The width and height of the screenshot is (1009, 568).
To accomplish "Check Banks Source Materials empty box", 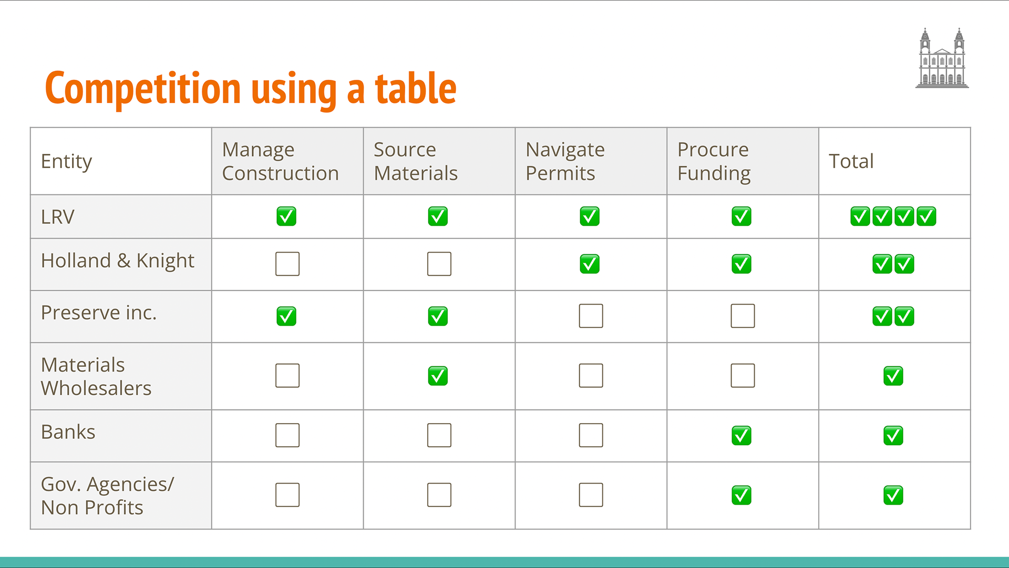I will [x=439, y=435].
